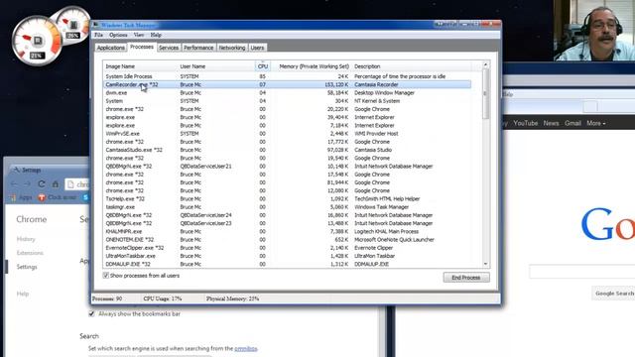The image size is (635, 357).
Task: Toggle Show processes from all users checkbox
Action: 106,276
